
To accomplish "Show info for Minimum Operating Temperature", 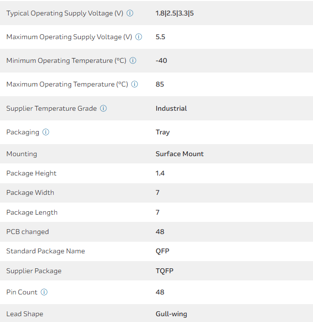I will 133,60.
